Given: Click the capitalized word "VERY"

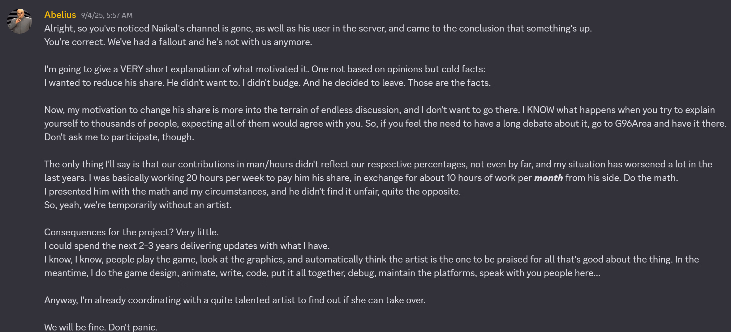Looking at the screenshot, I should click(x=132, y=69).
